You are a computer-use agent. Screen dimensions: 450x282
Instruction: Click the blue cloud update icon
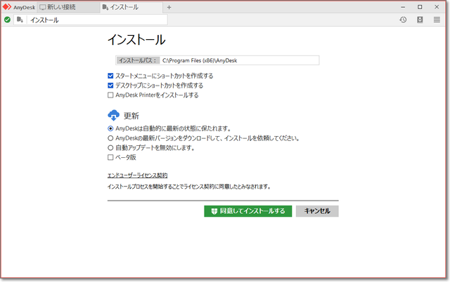[114, 116]
